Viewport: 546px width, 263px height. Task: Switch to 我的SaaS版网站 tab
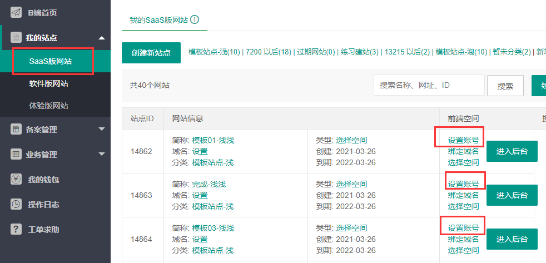[x=158, y=19]
